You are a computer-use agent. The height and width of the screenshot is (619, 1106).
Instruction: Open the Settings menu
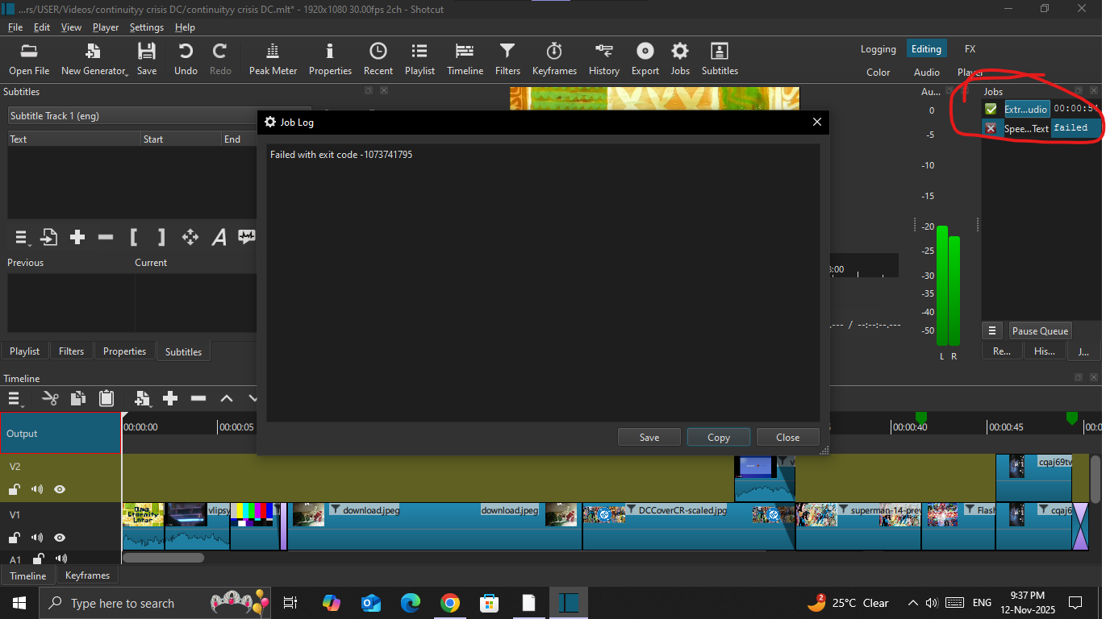point(146,27)
